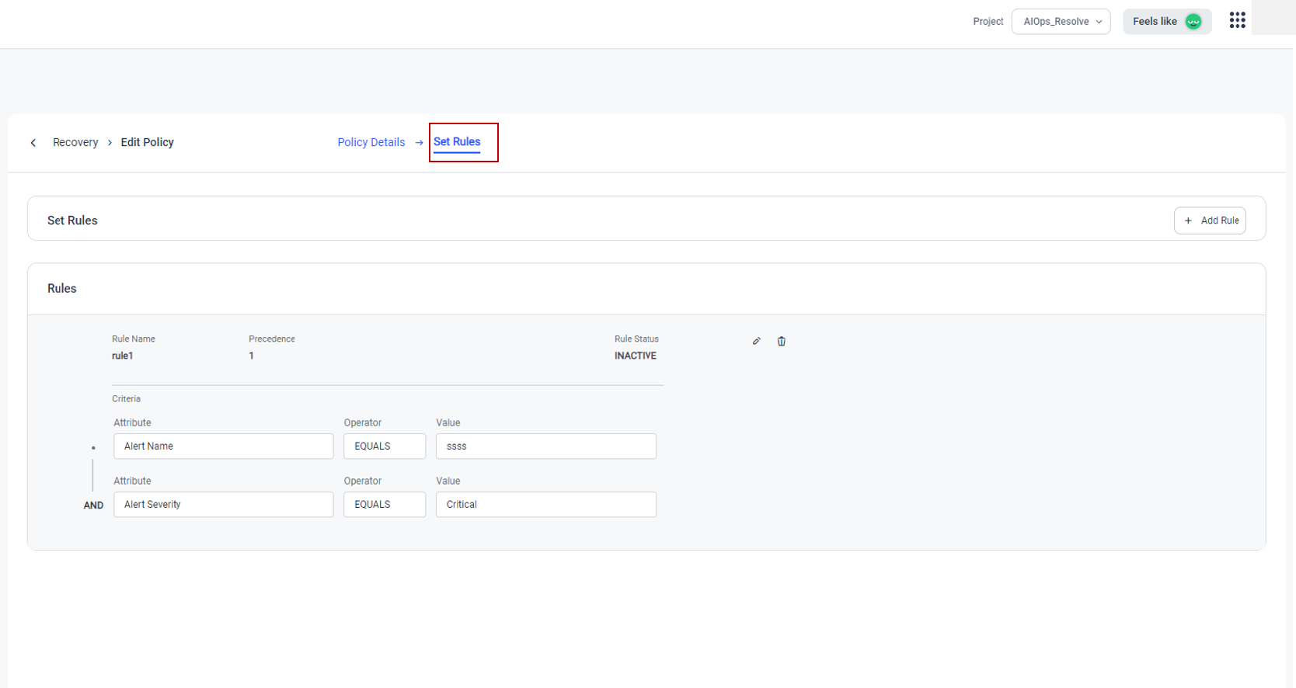This screenshot has width=1296, height=688.
Task: Click the INACTIVE rule status text
Action: pyautogui.click(x=635, y=356)
